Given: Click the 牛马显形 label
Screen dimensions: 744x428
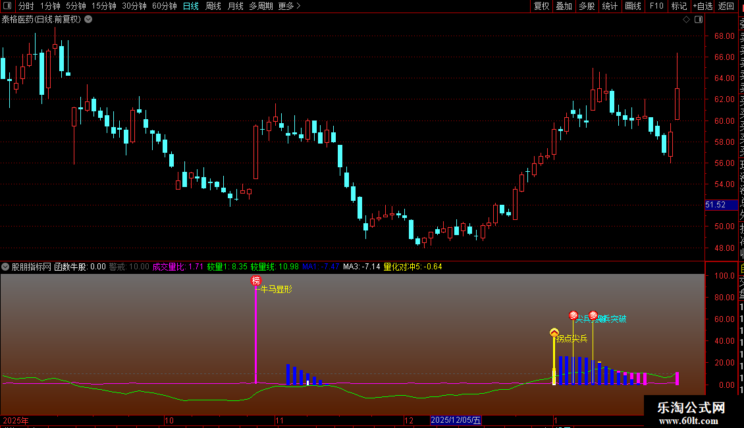Looking at the screenshot, I should coord(277,290).
